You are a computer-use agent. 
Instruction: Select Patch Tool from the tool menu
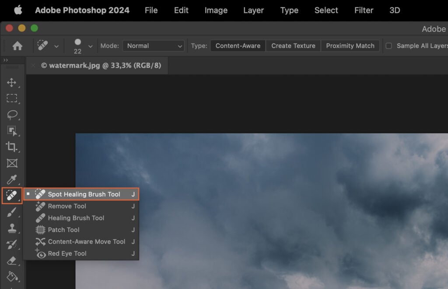pos(64,230)
